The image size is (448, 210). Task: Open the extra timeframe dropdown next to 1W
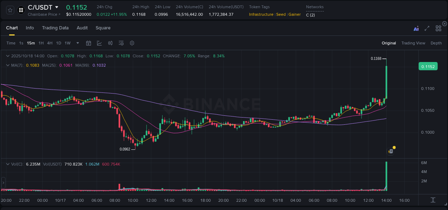pyautogui.click(x=77, y=43)
